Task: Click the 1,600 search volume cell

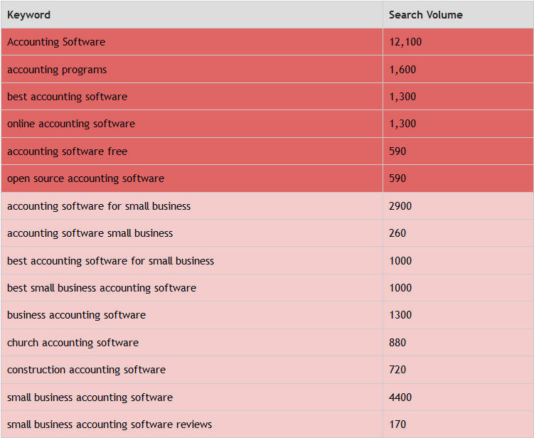Action: pos(459,70)
